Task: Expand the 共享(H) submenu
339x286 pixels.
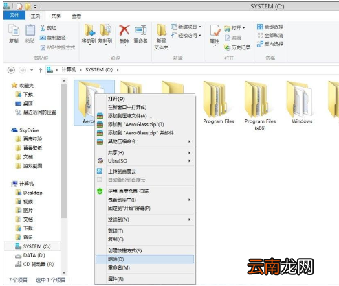Action: click(189, 152)
